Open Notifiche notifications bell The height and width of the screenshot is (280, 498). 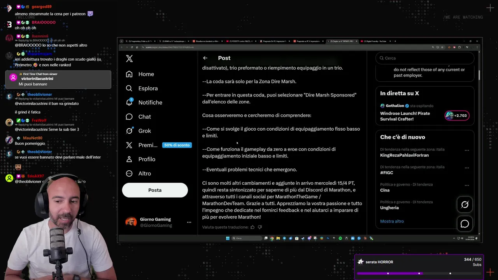click(x=144, y=103)
